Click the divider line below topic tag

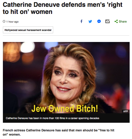coord(66,36)
